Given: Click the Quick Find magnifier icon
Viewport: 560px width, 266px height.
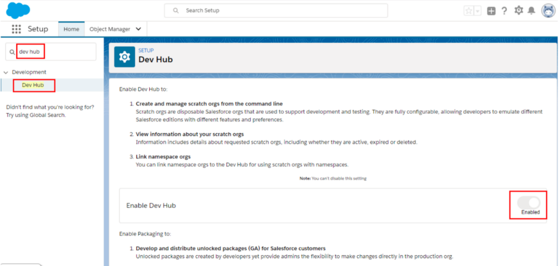Looking at the screenshot, I should pos(13,52).
